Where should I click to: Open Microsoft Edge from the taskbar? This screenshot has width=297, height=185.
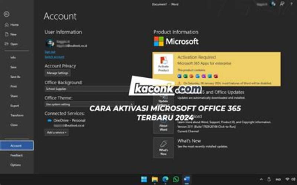pos(165,179)
